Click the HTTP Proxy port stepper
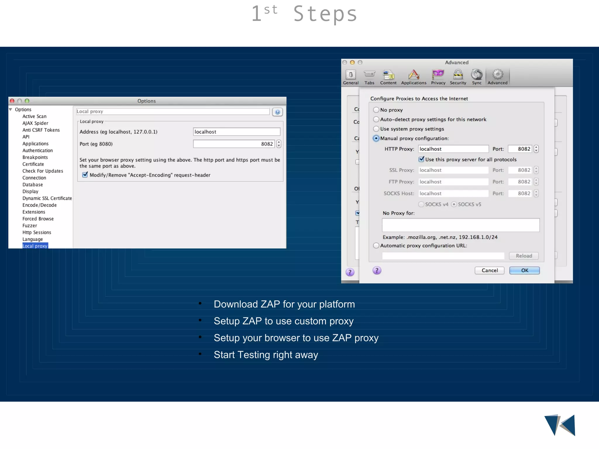Image resolution: width=599 pixels, height=449 pixels. point(536,149)
